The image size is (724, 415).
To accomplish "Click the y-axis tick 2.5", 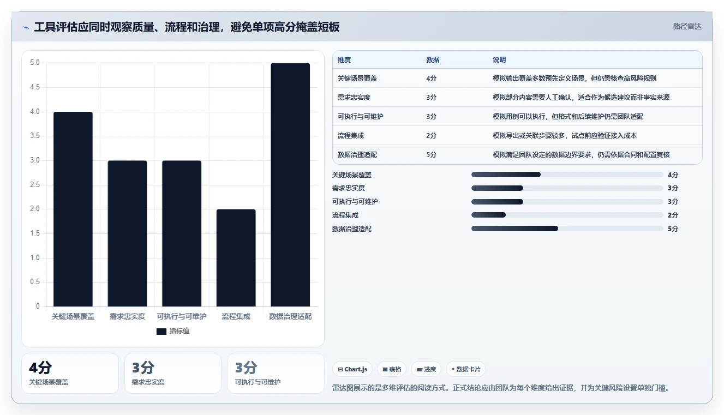I will click(x=35, y=185).
